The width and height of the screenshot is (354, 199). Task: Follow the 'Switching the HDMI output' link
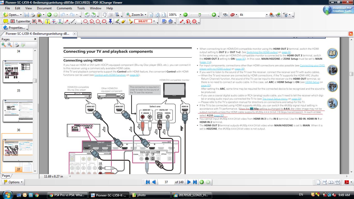click(x=262, y=52)
